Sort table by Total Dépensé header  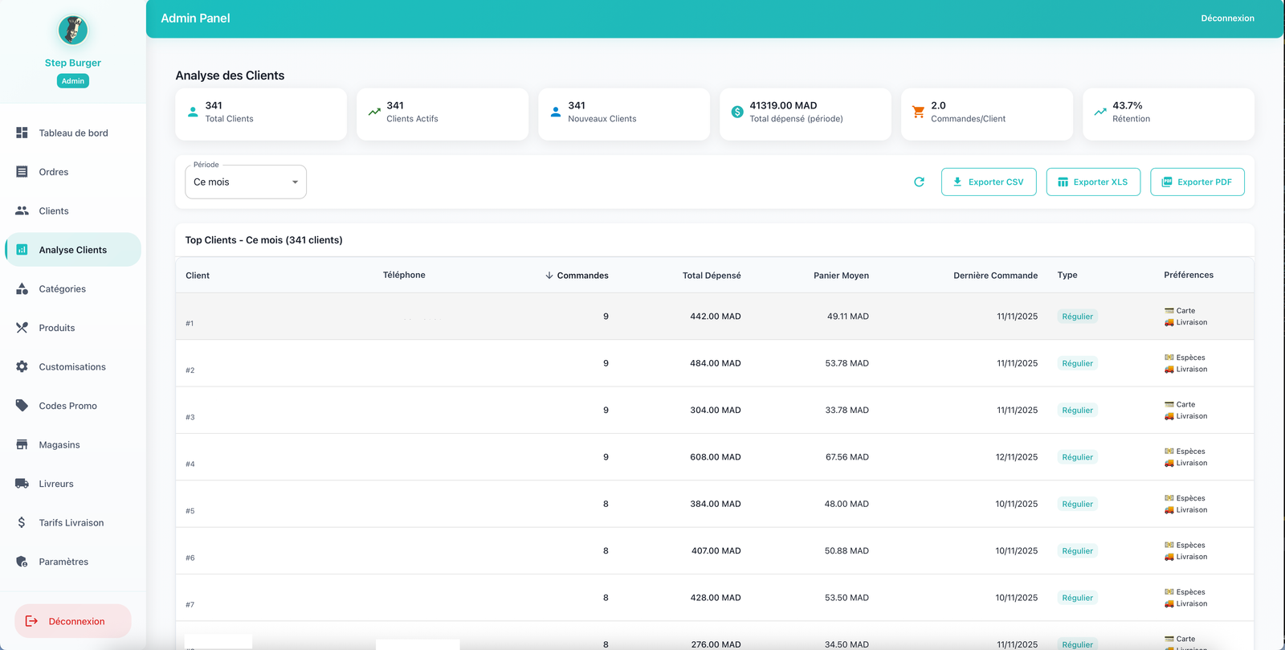click(711, 276)
